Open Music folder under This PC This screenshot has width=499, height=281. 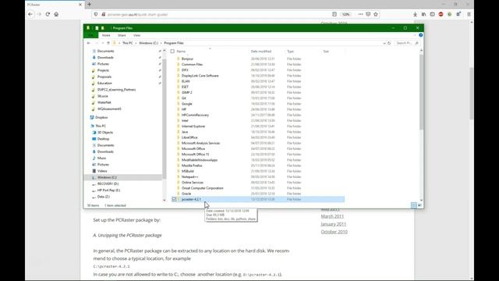101,158
